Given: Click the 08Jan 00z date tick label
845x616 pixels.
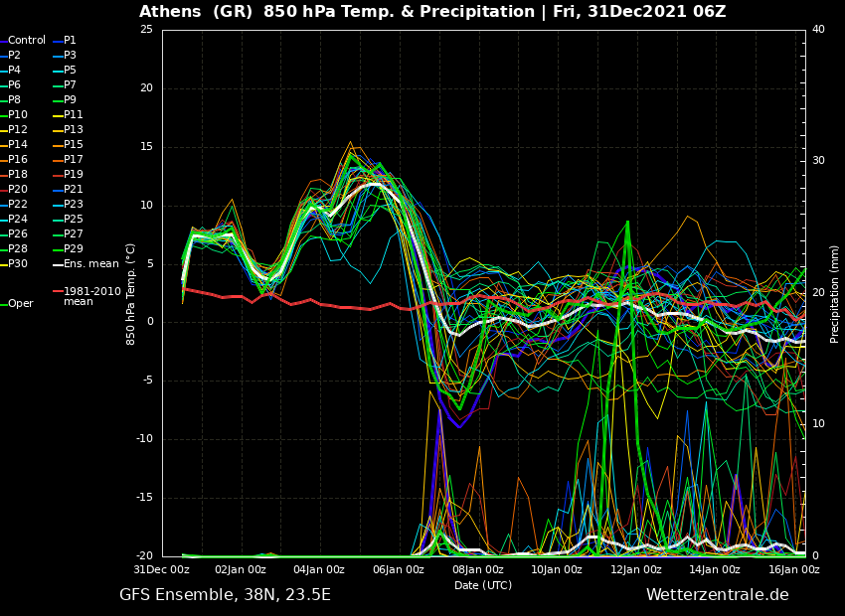Looking at the screenshot, I should click(478, 570).
